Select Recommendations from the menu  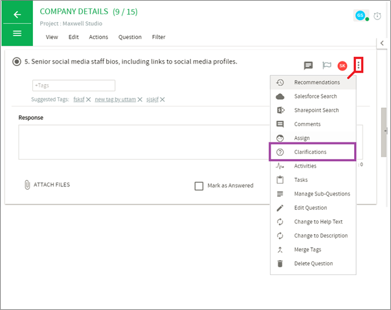click(x=313, y=82)
